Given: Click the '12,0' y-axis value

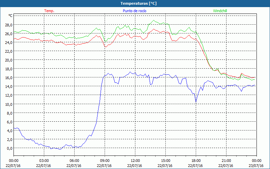Looking at the screenshot, I should pyautogui.click(x=8, y=95).
